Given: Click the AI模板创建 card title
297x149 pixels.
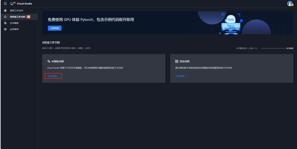Looking at the screenshot, I should click(x=58, y=61).
